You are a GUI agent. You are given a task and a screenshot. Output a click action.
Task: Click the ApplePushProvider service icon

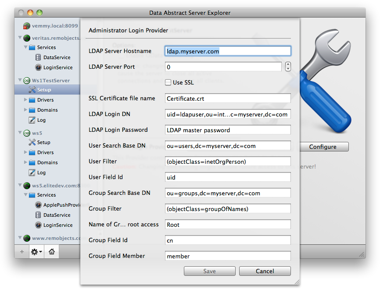coord(38,205)
